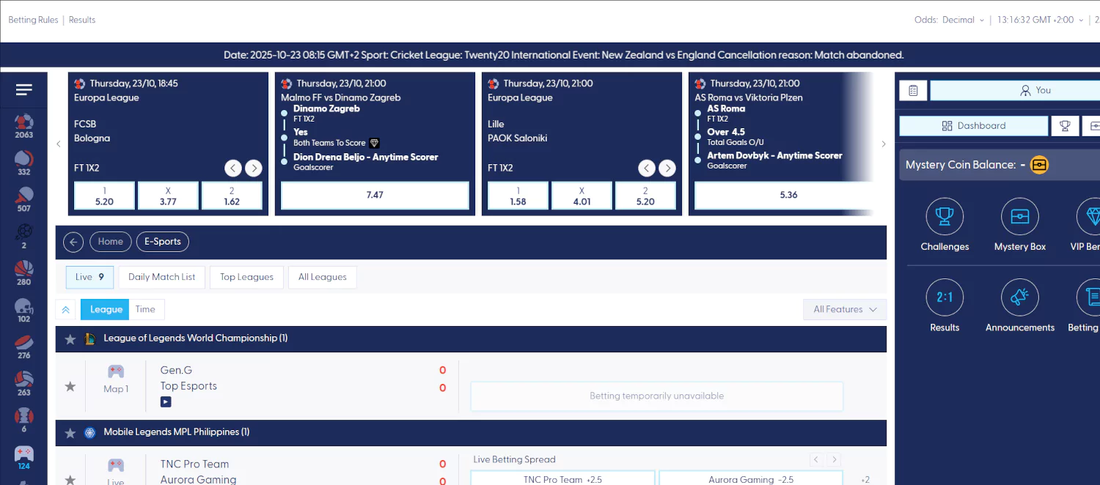Show previous market on FCSB Bologna card

pos(233,169)
